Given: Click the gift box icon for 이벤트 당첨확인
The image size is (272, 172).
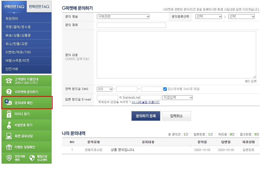Looking at the screenshot, I should coord(9,147).
